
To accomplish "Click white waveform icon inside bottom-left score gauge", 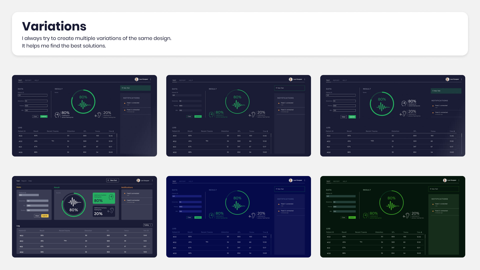I will coord(74,201).
